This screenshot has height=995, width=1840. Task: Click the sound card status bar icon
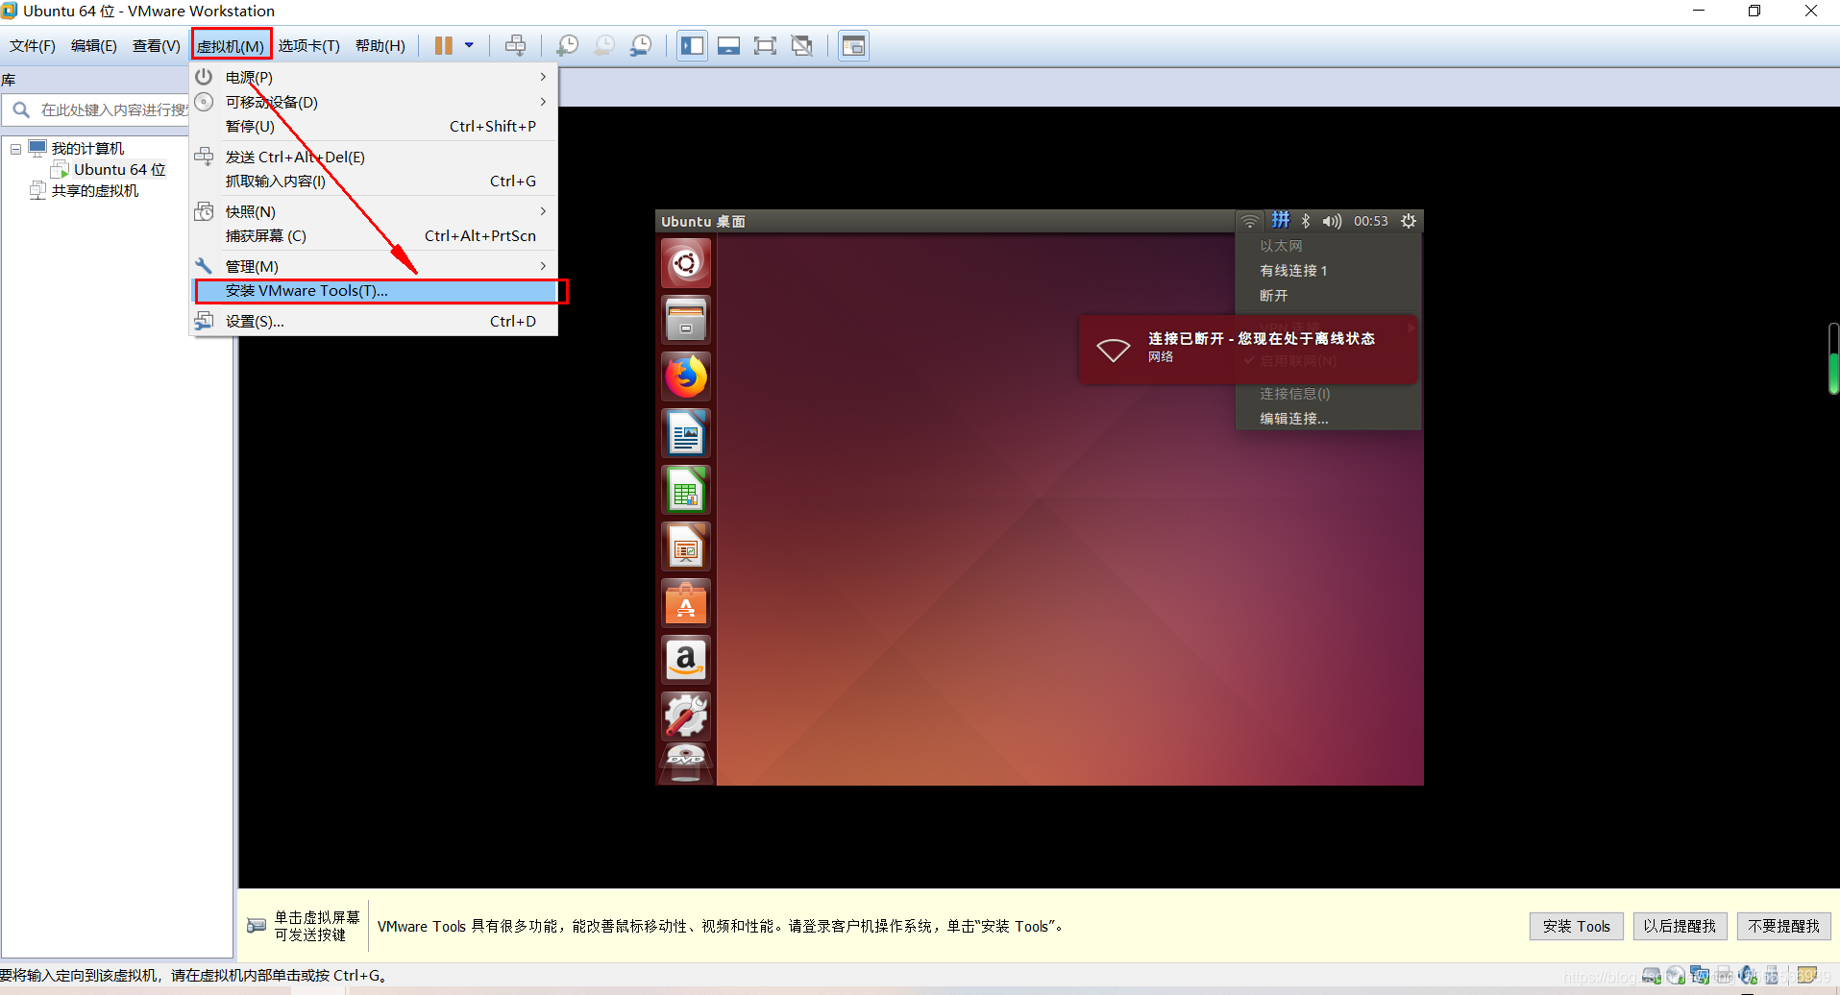coord(1748,975)
